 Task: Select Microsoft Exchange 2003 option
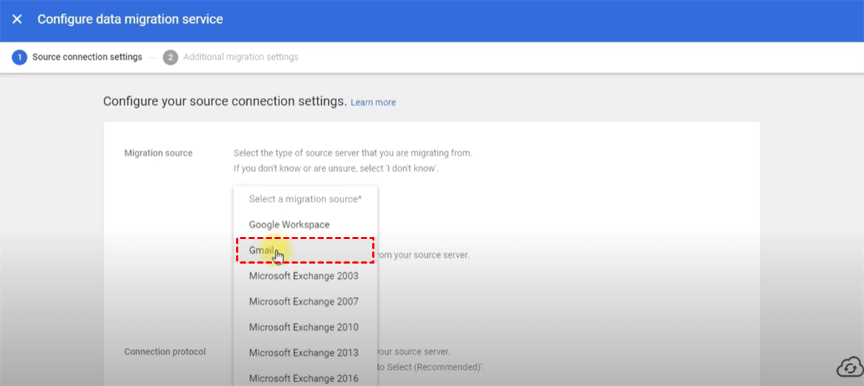[x=305, y=276]
